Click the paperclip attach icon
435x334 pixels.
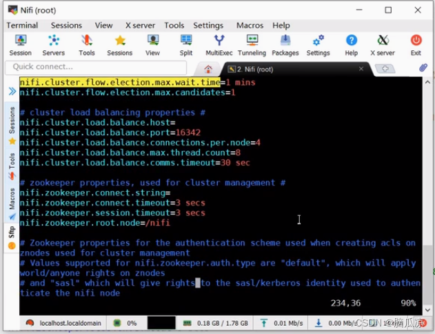pos(423,68)
